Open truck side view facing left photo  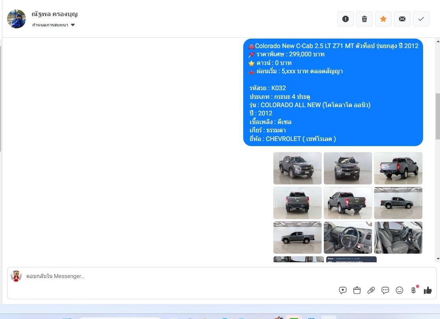tap(298, 237)
